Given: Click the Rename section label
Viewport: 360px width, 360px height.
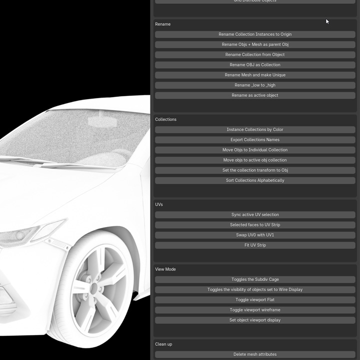Looking at the screenshot, I should point(163,24).
